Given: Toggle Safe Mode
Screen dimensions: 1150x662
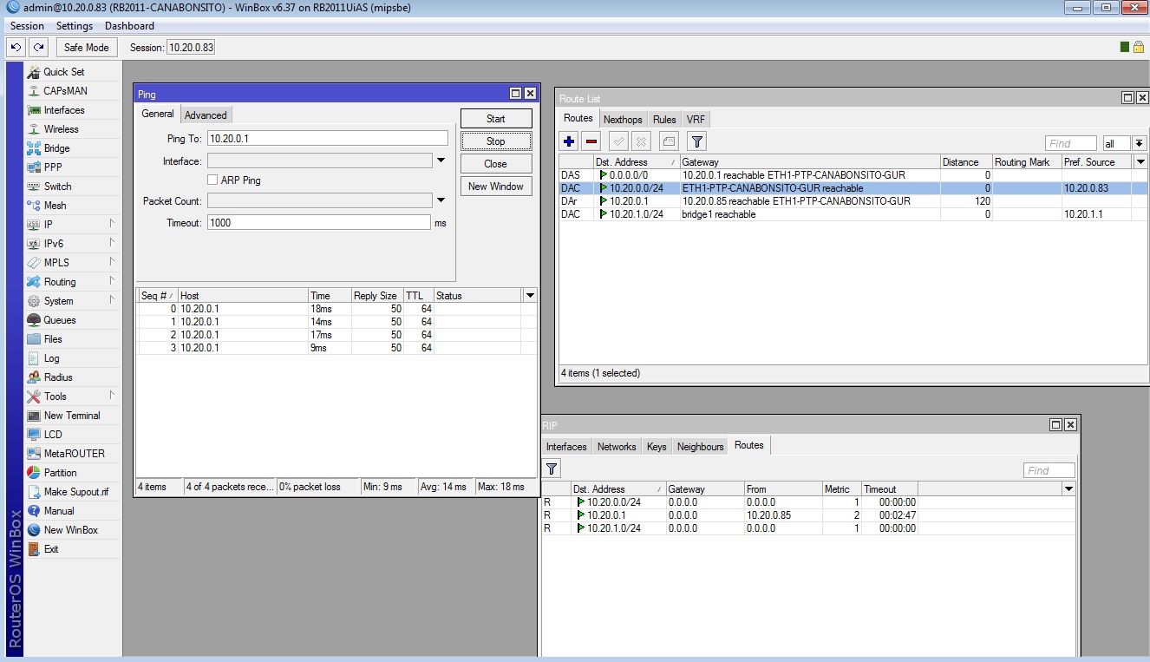Looking at the screenshot, I should 86,47.
